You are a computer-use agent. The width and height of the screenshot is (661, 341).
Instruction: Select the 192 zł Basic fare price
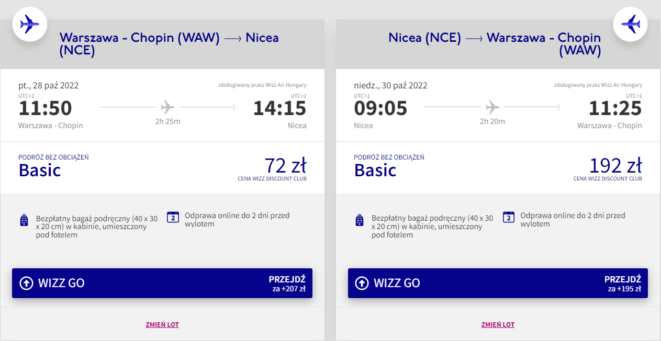tap(615, 166)
